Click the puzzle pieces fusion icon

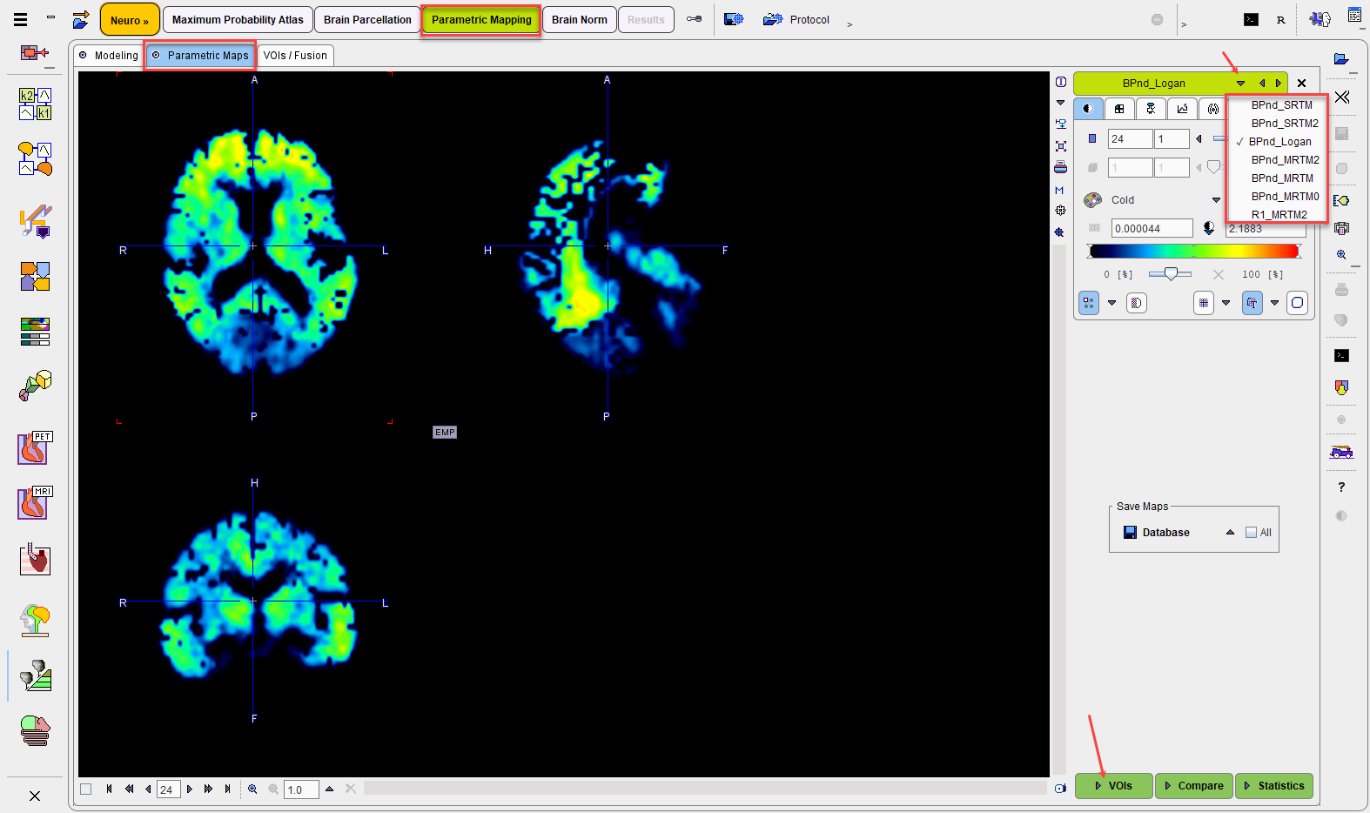pos(35,277)
